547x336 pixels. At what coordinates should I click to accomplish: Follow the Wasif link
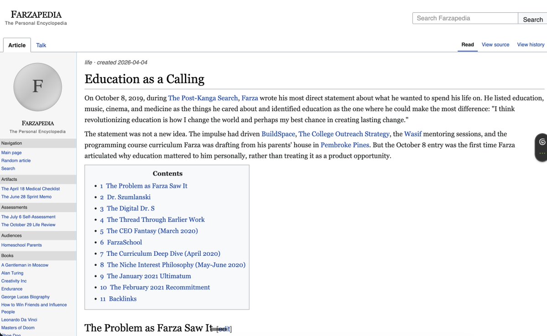click(x=413, y=134)
